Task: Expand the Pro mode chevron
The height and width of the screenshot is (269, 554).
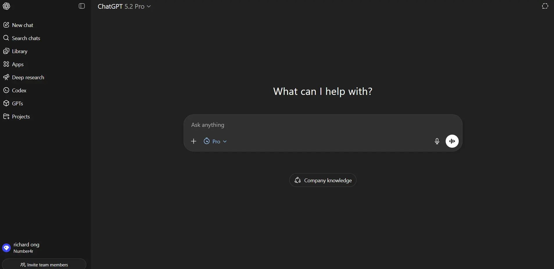Action: [x=225, y=141]
